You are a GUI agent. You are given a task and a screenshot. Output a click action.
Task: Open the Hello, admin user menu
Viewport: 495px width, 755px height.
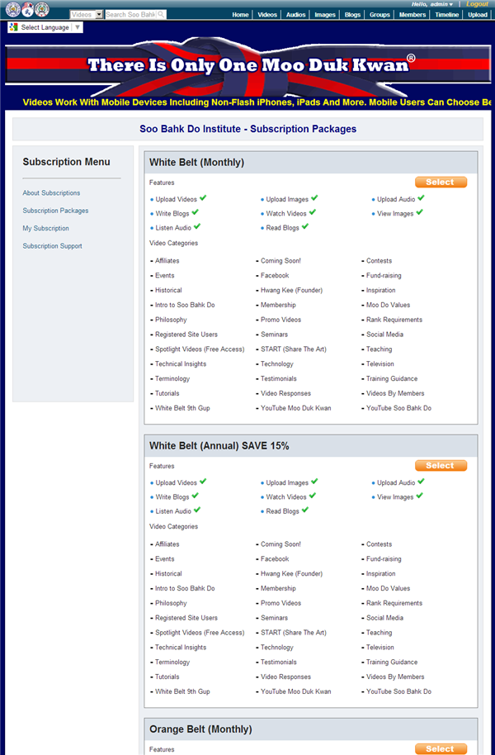[x=432, y=4]
